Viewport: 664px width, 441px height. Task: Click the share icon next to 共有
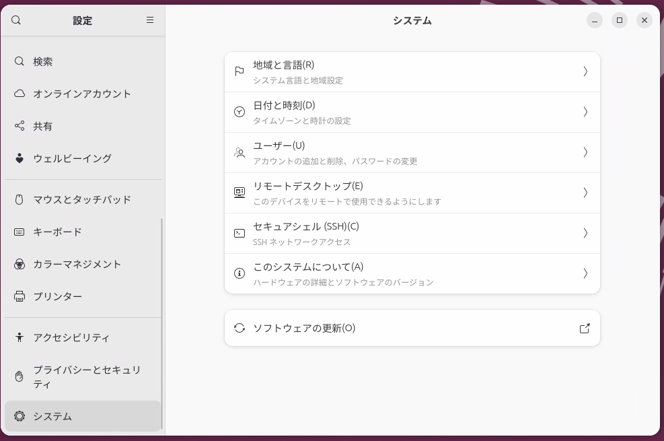[x=20, y=126]
